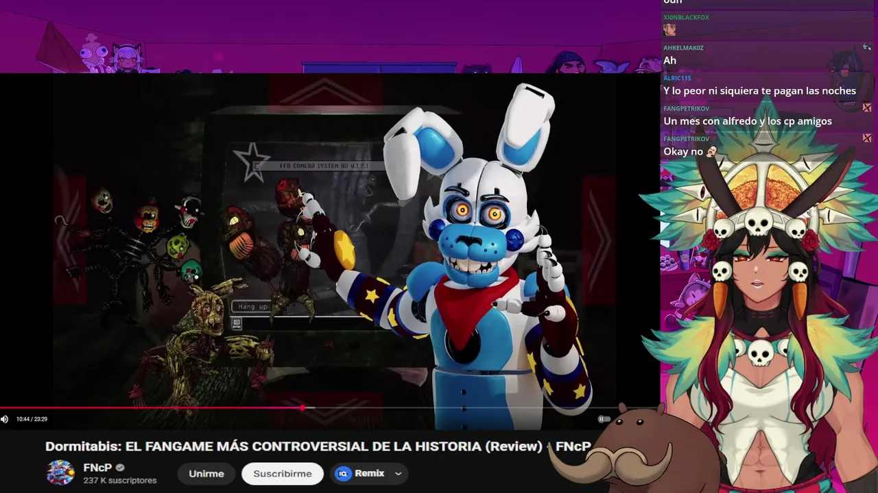Click the 'Hang up' label in the video
This screenshot has width=878, height=493.
253,306
